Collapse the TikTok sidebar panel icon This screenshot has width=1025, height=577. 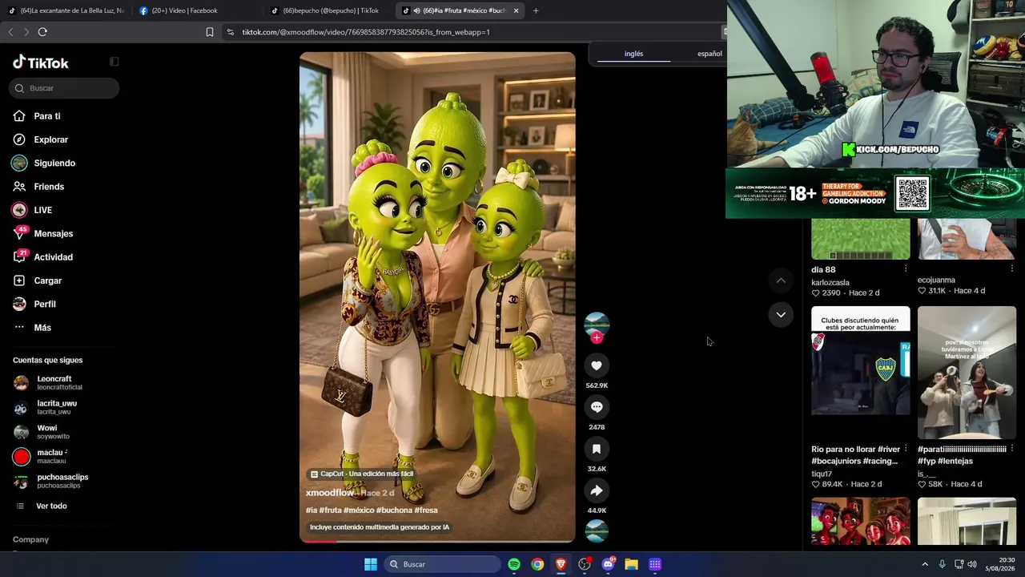[x=115, y=62]
